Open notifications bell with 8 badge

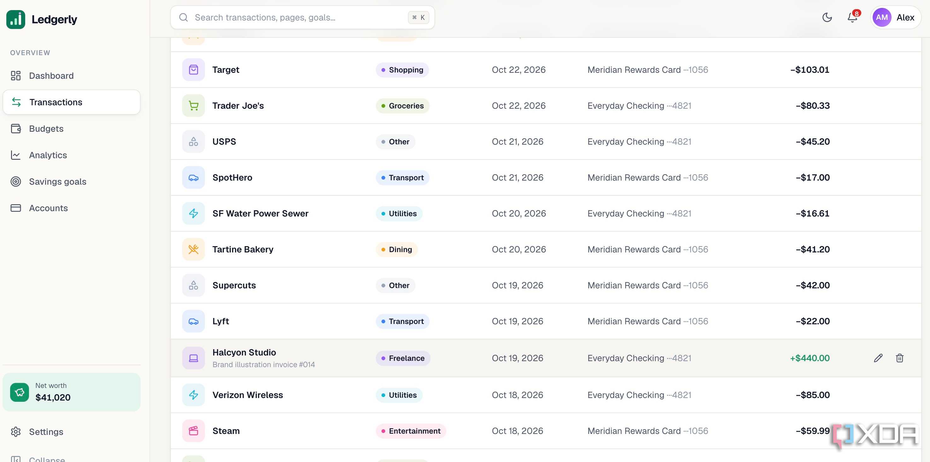852,17
